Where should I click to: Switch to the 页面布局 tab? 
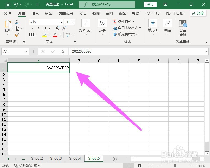66,13
